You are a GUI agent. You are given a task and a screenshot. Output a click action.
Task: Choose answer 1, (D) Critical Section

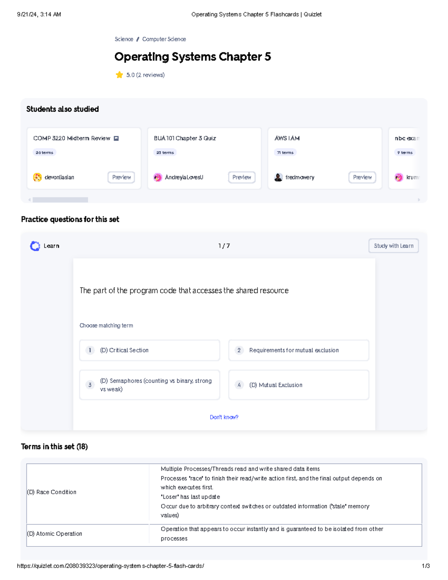pyautogui.click(x=149, y=350)
